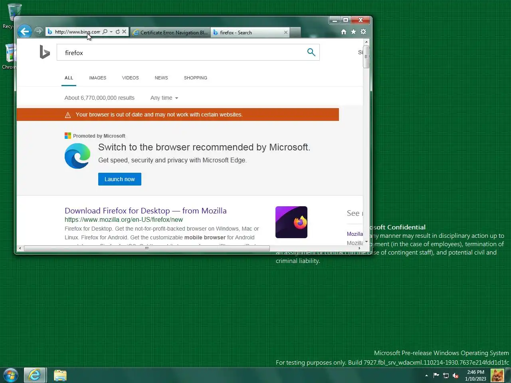This screenshot has width=511, height=383.
Task: Click the out of date browser warning text
Action: (159, 115)
